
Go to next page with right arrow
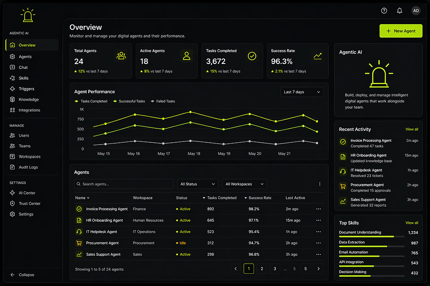319,269
